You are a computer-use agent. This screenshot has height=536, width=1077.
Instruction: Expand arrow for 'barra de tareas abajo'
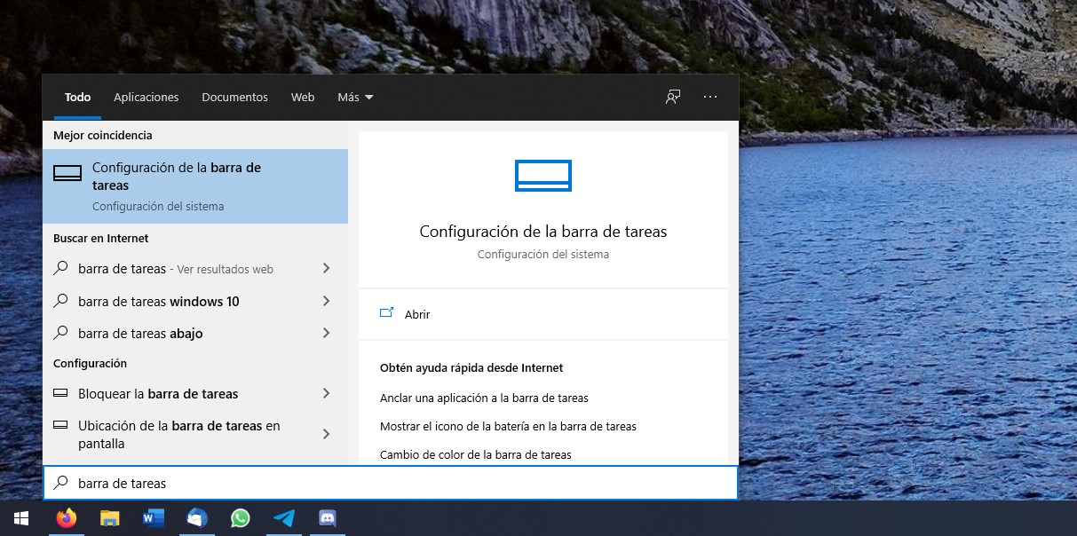tap(326, 333)
